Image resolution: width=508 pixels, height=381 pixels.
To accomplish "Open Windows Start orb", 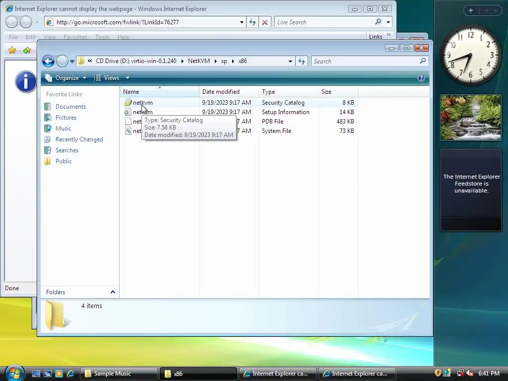I will point(14,373).
